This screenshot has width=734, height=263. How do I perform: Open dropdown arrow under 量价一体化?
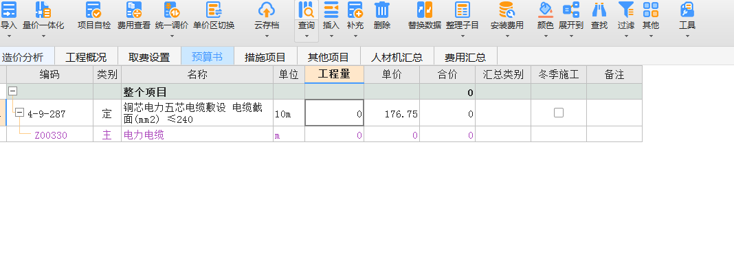pyautogui.click(x=43, y=36)
